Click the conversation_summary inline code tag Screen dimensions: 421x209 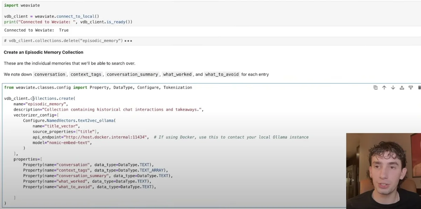132,74
